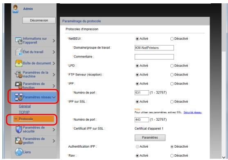The width and height of the screenshot is (228, 160).
Task: Click the Informations sur l'appareil icon
Action: (19, 41)
